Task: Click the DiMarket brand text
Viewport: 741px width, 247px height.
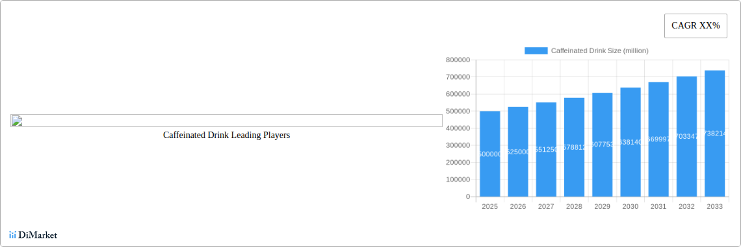Action: point(38,235)
